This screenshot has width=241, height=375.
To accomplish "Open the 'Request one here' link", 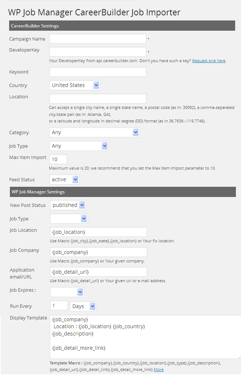I will tap(209, 61).
